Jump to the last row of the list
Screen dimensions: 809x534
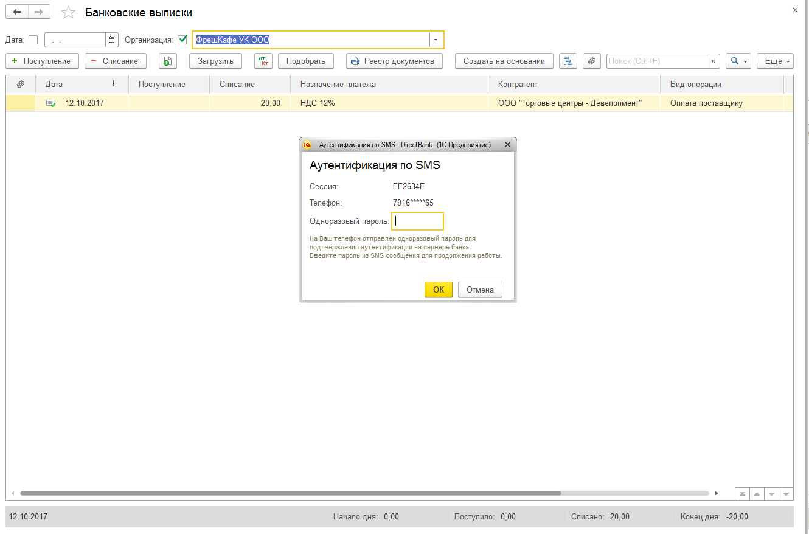786,494
